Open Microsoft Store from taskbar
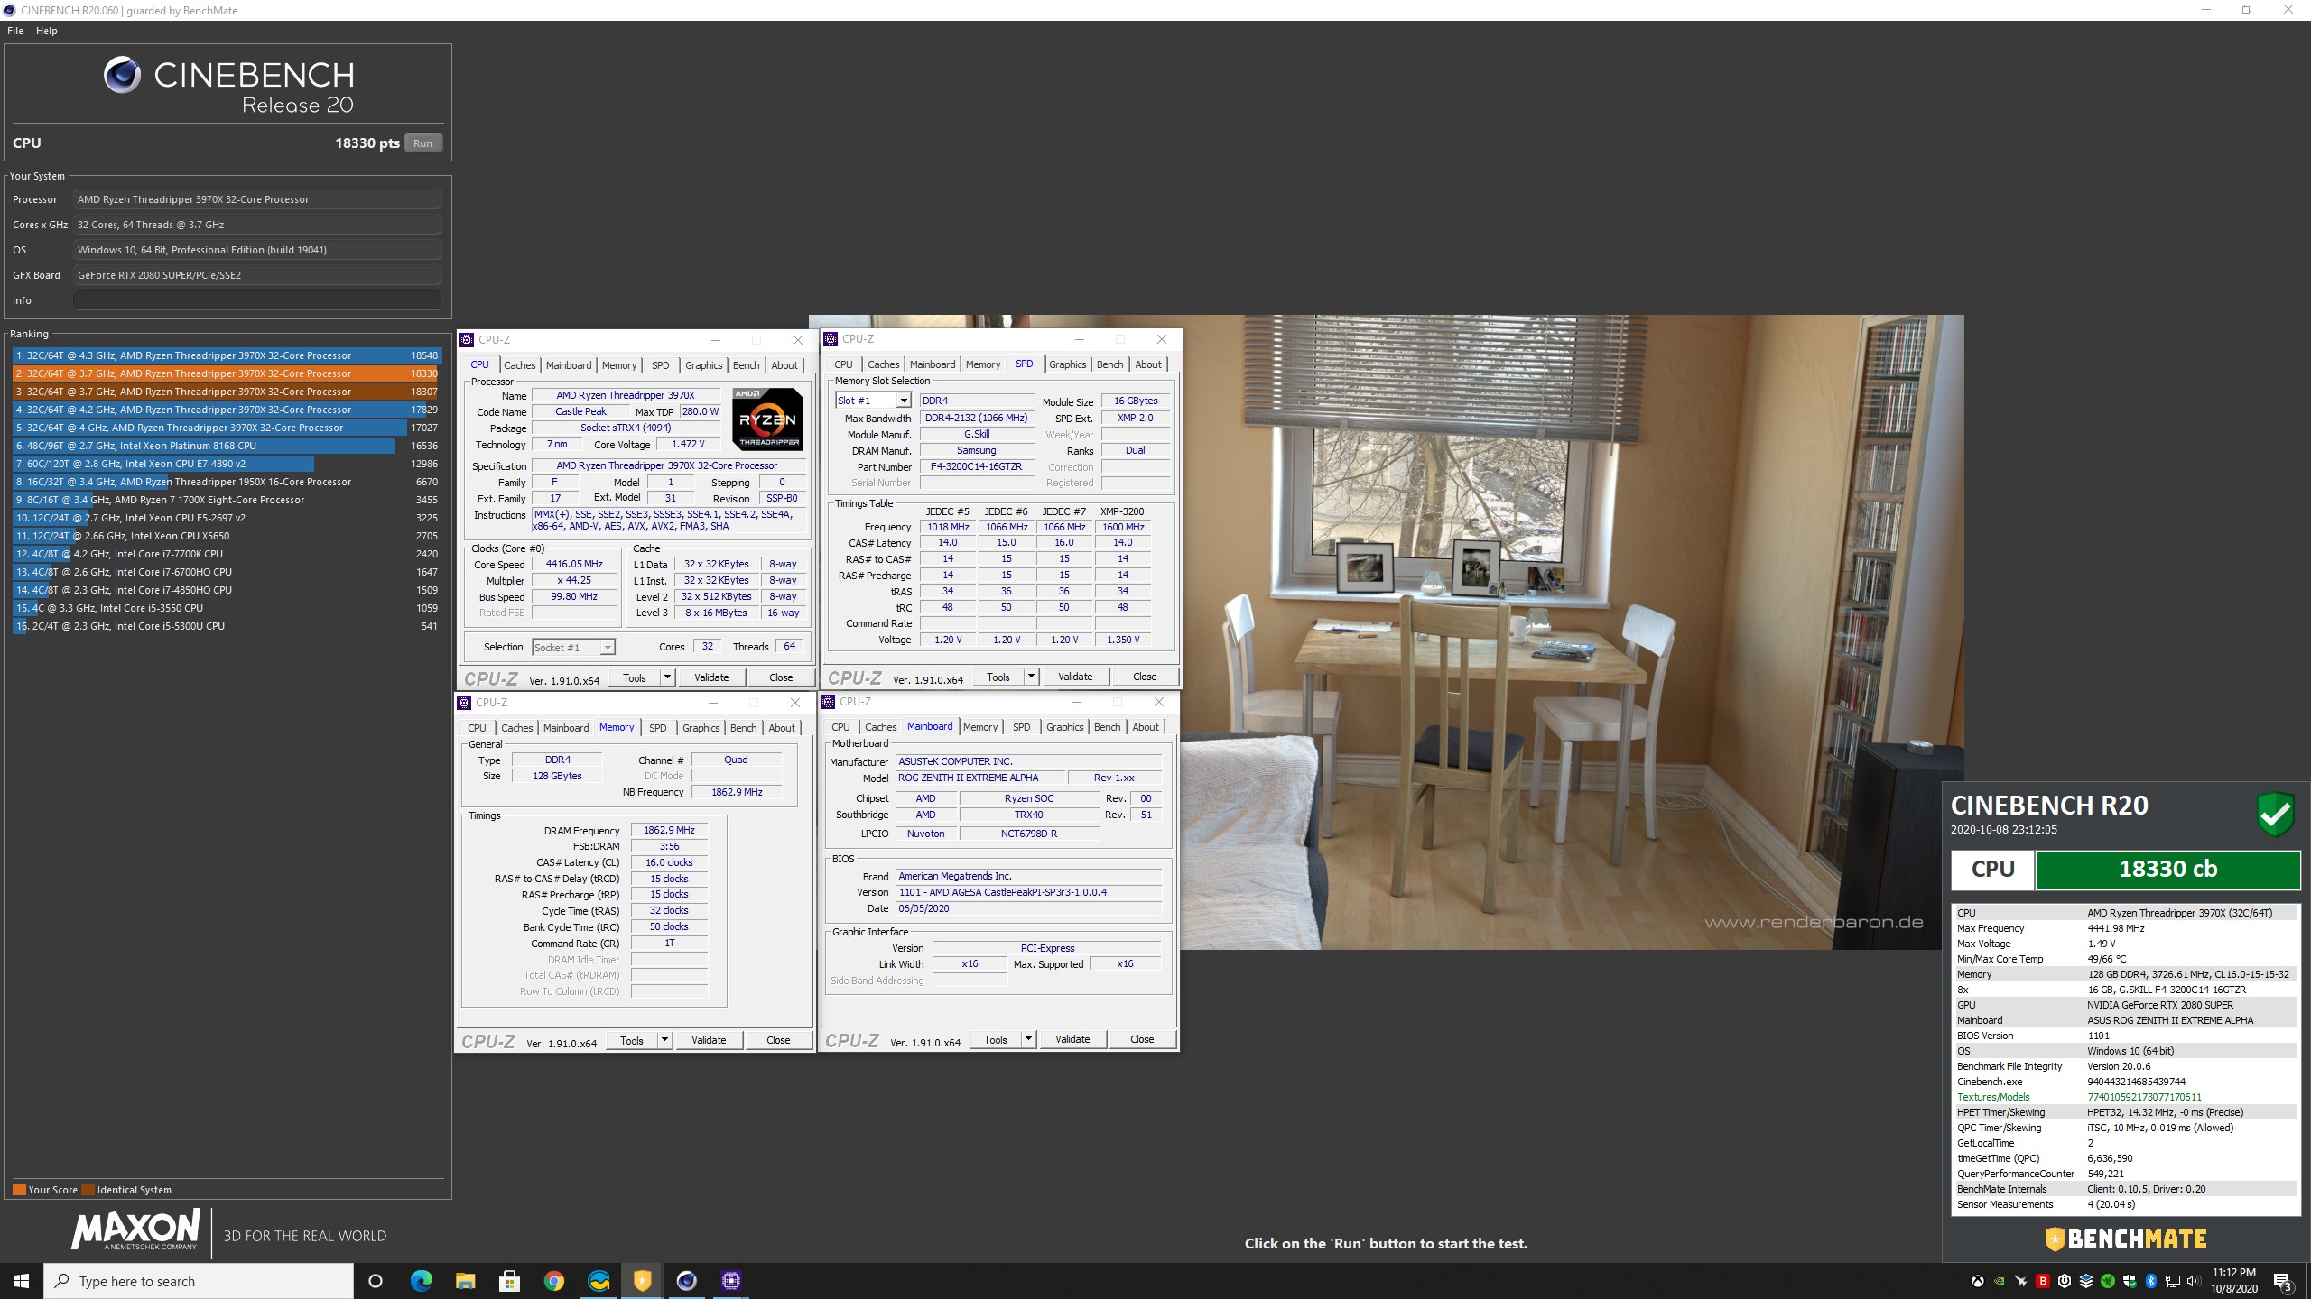The image size is (2311, 1299). 509,1281
